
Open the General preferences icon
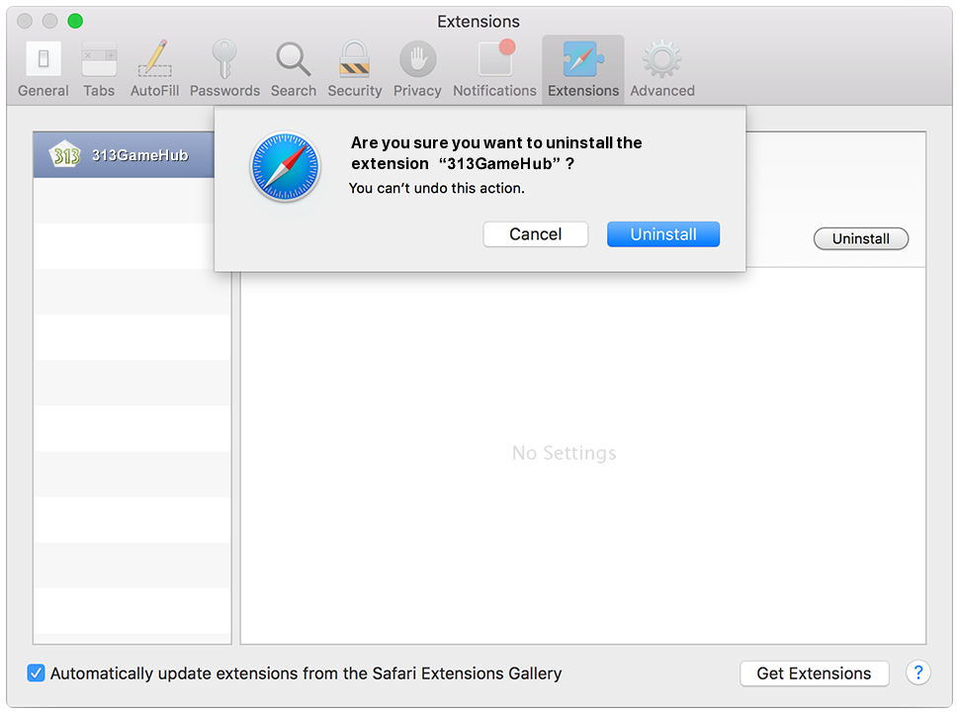[x=43, y=59]
